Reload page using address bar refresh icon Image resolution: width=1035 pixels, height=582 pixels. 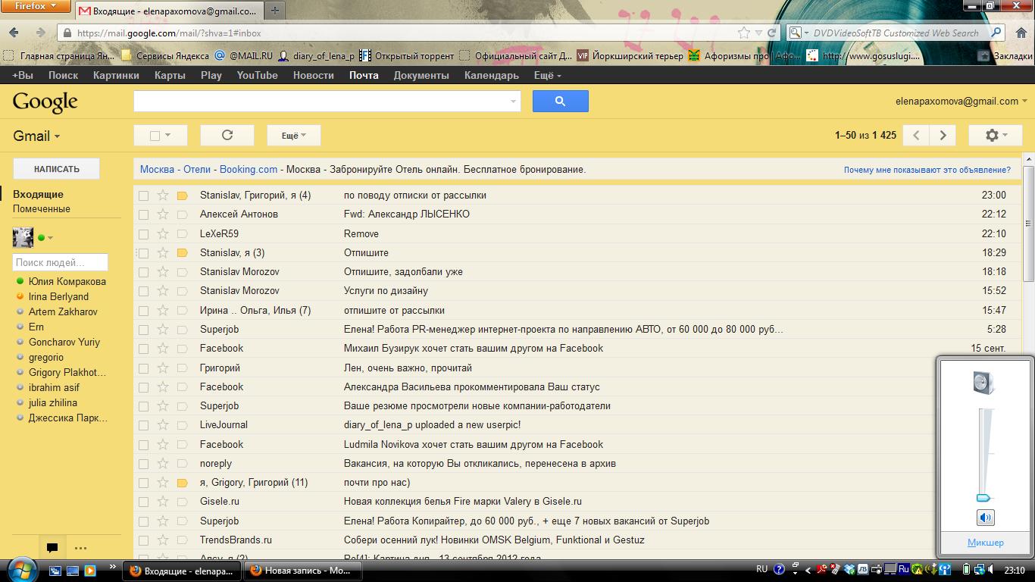pyautogui.click(x=772, y=33)
